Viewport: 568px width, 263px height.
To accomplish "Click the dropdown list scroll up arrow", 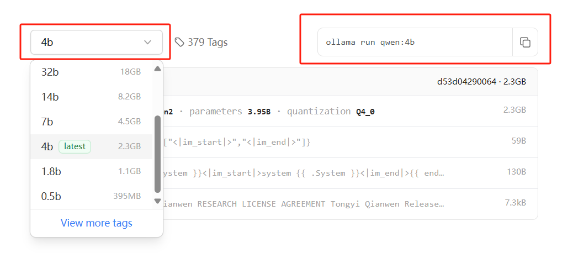I will [x=157, y=69].
